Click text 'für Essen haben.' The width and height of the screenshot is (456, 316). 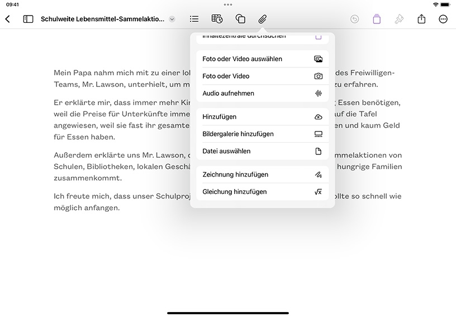[x=84, y=137]
